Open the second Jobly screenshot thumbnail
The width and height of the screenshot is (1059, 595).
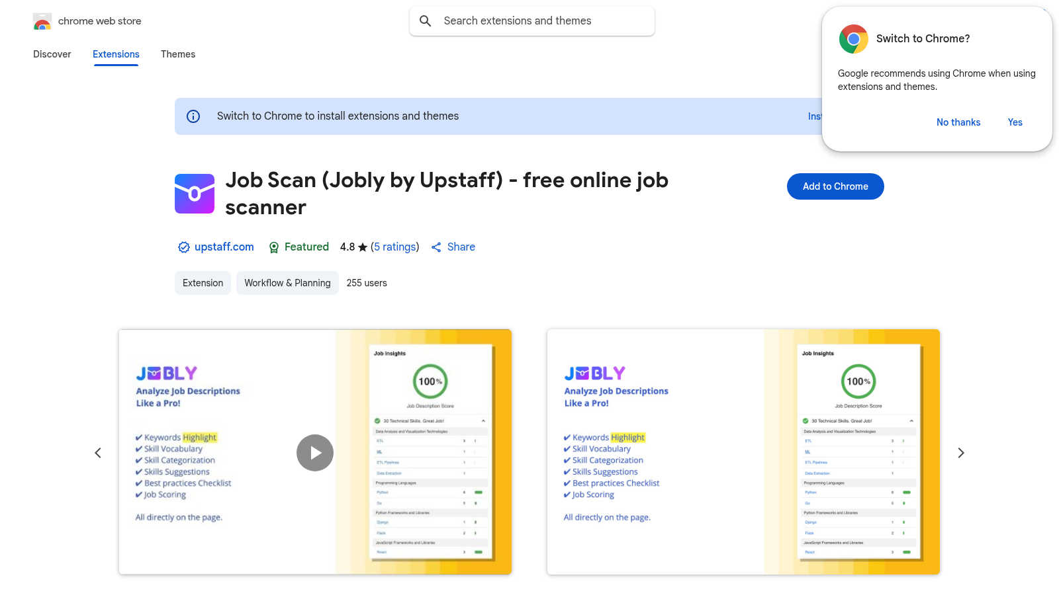(743, 452)
